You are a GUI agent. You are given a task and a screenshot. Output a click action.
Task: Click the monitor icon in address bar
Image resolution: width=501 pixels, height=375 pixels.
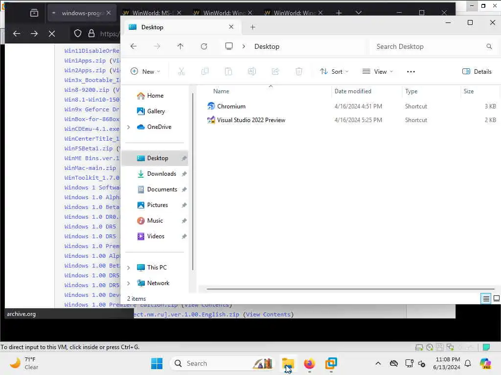point(229,46)
